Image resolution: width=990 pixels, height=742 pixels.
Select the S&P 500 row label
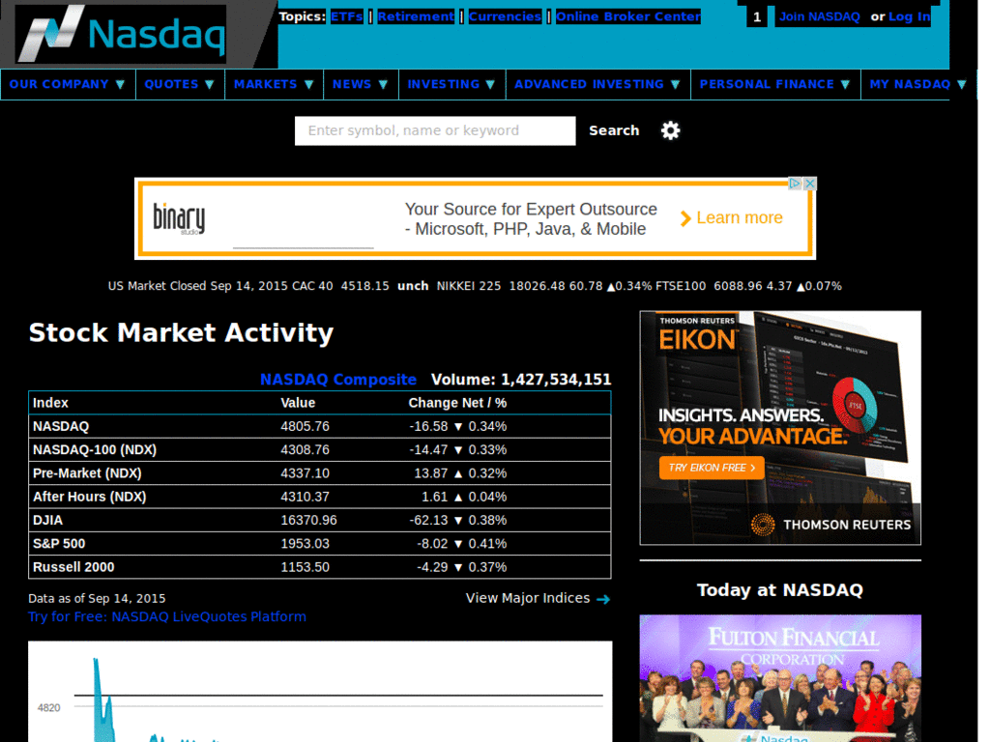(x=59, y=543)
